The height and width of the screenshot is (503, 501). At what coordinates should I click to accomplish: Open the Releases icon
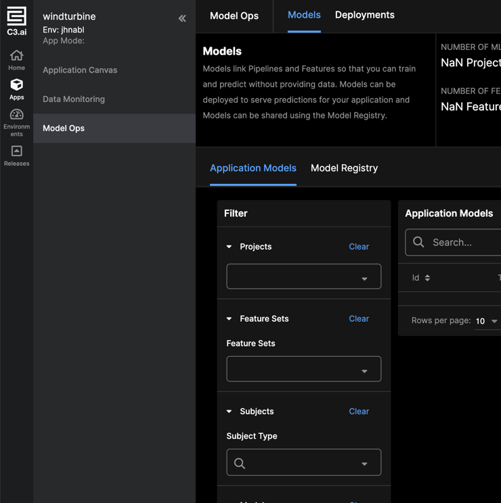click(16, 151)
